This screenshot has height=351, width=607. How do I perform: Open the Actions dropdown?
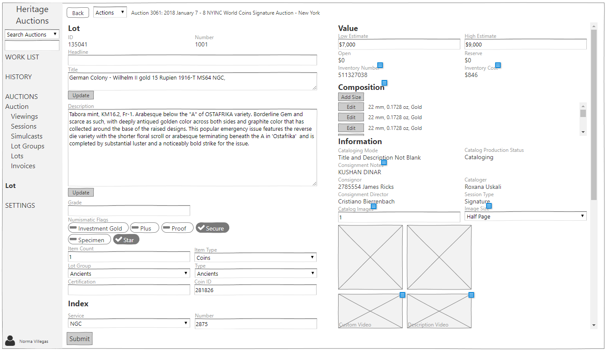[110, 12]
